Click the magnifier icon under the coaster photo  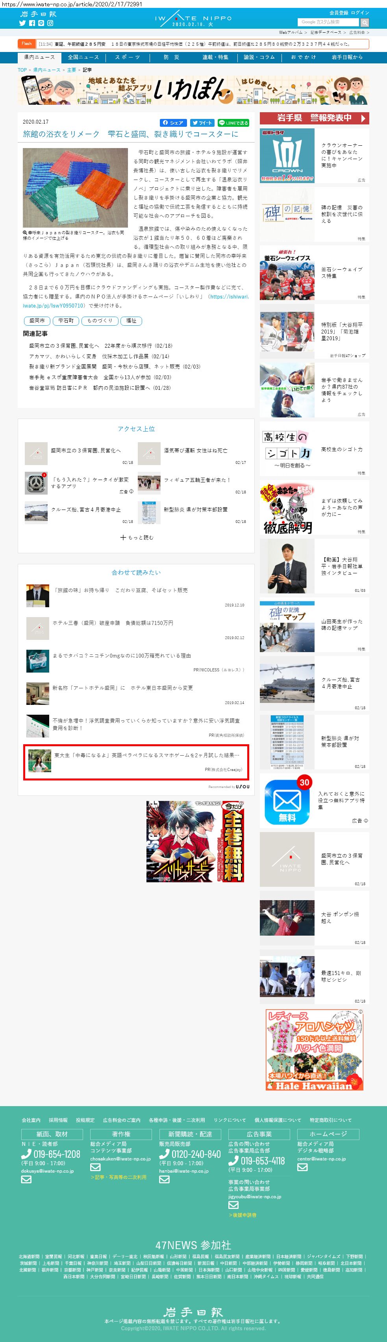[x=25, y=232]
